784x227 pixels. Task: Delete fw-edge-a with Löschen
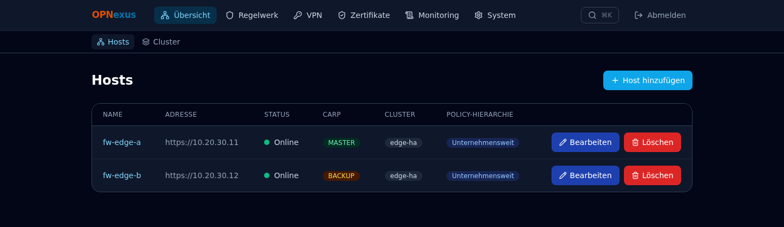(652, 142)
